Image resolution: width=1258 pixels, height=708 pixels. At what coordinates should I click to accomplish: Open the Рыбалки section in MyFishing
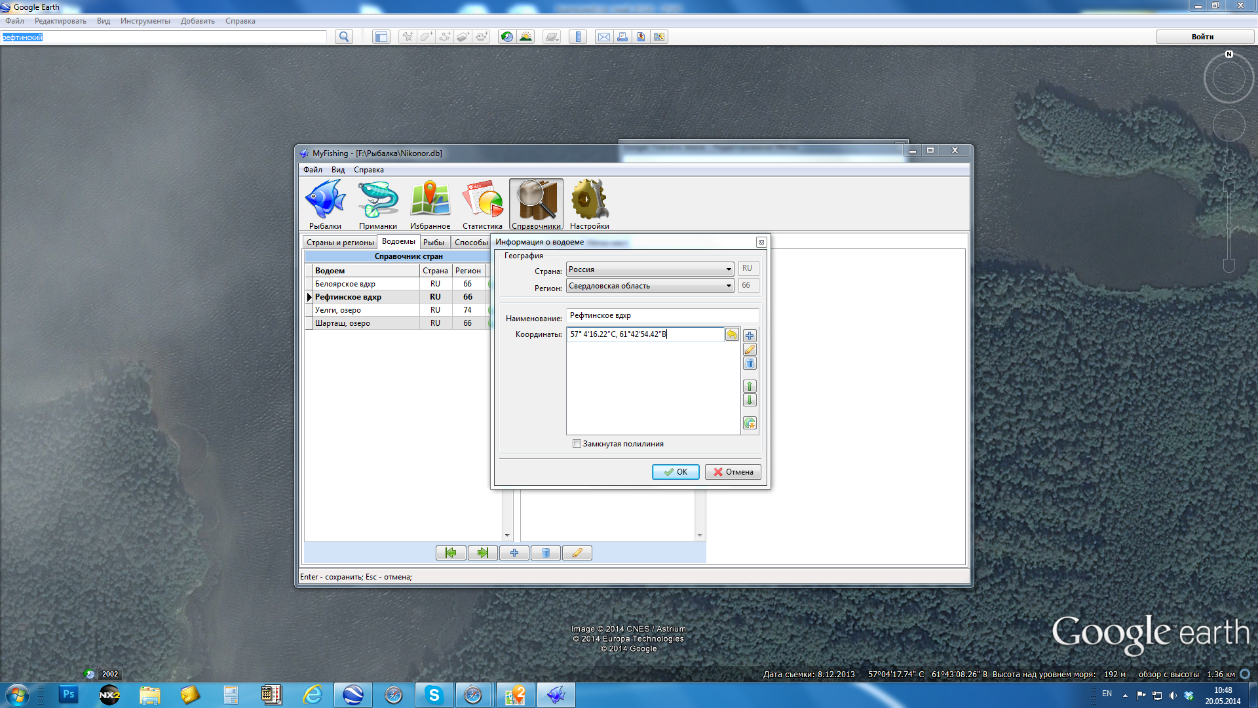pos(326,205)
